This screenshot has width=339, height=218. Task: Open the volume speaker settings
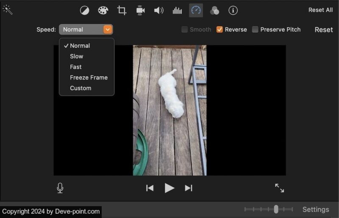tap(159, 10)
